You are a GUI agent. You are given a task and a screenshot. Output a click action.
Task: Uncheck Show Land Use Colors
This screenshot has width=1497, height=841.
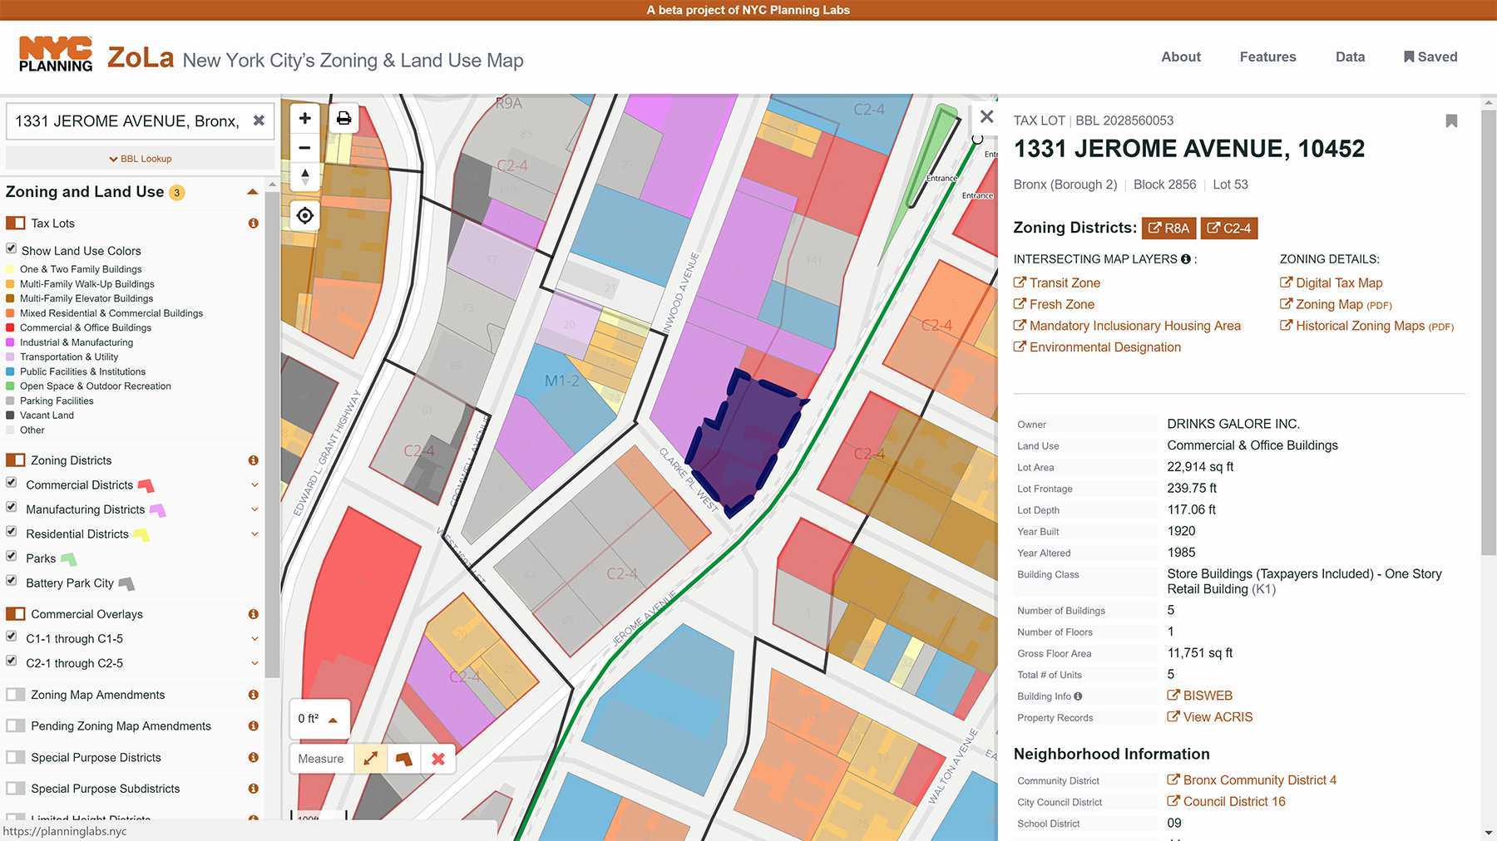(x=12, y=248)
